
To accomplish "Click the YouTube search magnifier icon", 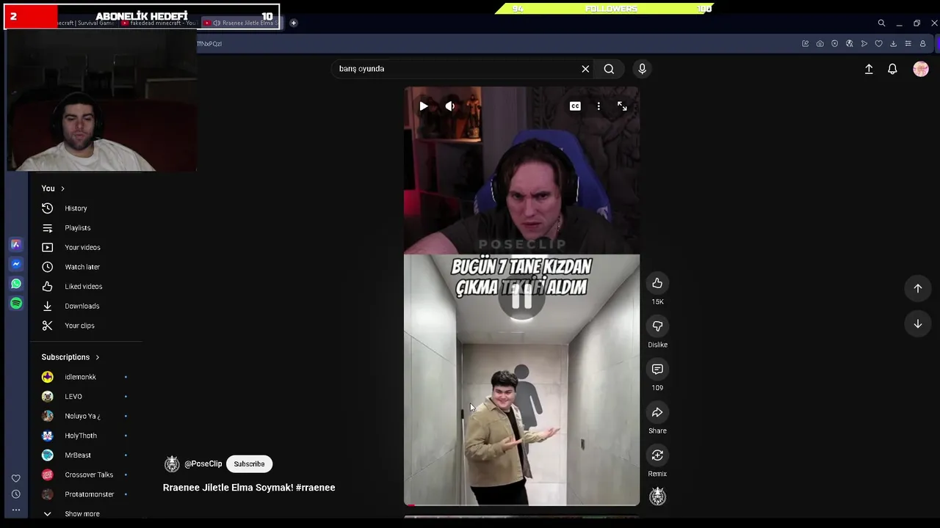I will [x=609, y=69].
